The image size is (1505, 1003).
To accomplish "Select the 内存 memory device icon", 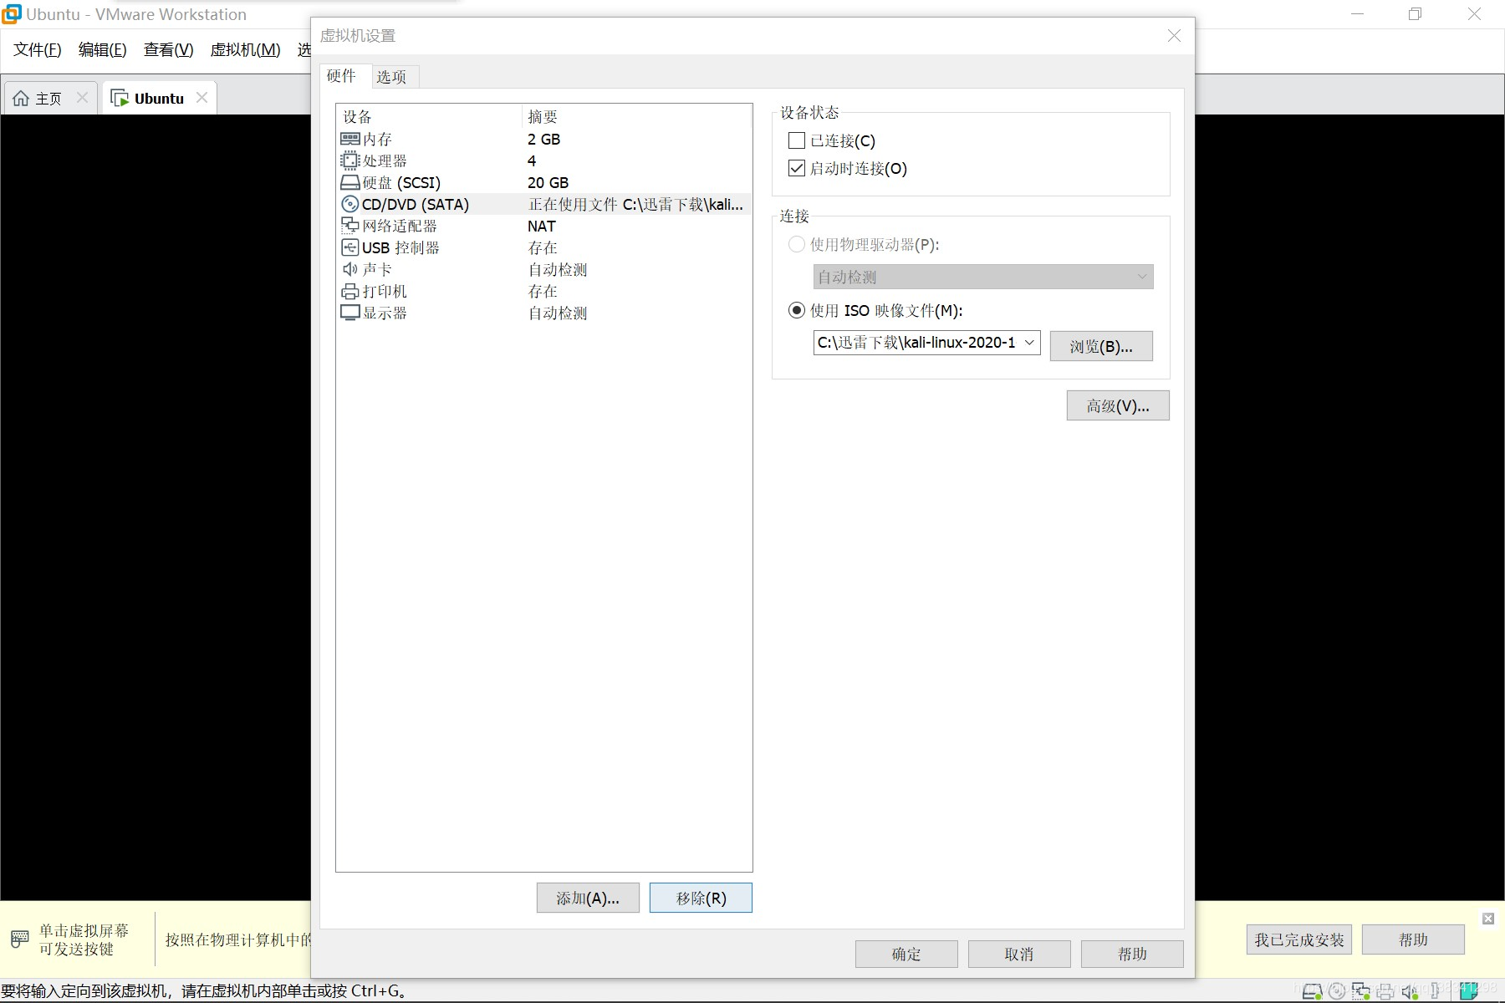I will [350, 139].
